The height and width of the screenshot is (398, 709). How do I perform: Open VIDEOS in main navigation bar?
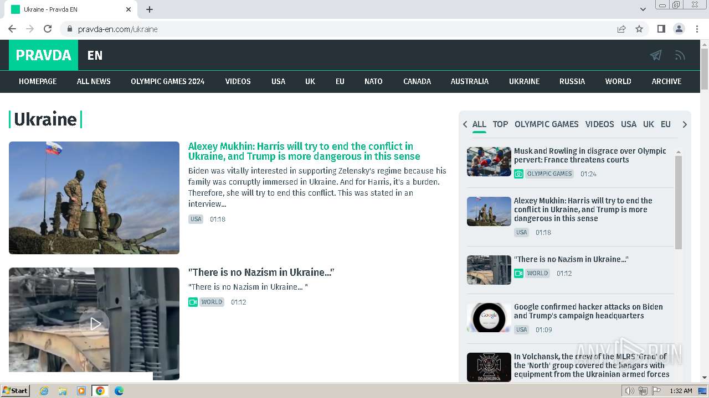[238, 81]
